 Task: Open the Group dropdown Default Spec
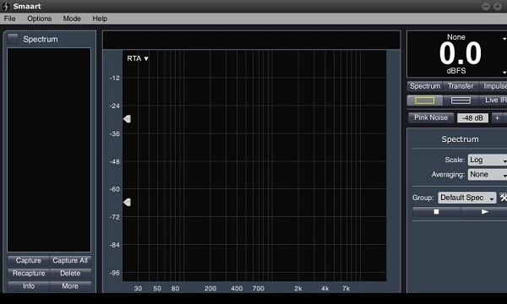tap(467, 198)
